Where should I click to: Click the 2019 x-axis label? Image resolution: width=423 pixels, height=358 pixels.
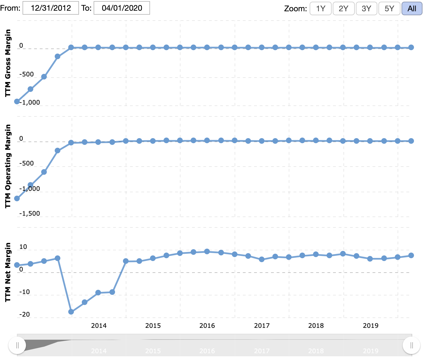pos(371,326)
